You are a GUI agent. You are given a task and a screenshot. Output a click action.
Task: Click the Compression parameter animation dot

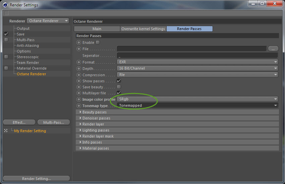pos(79,75)
